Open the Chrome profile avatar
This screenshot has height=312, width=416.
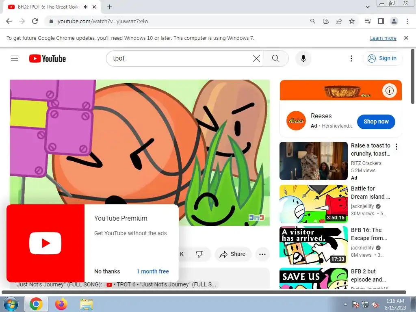coord(394,21)
